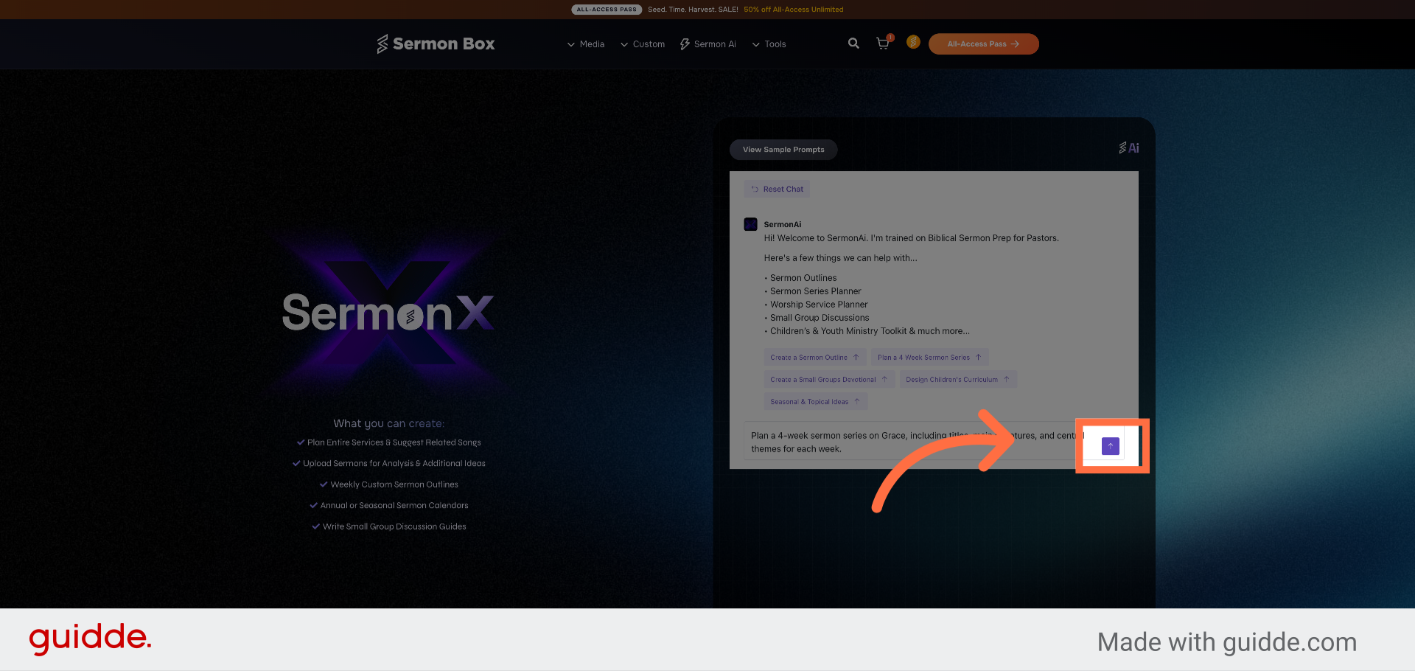
Task: Choose the Seasonal & Topical Ideas prompt
Action: tap(815, 402)
